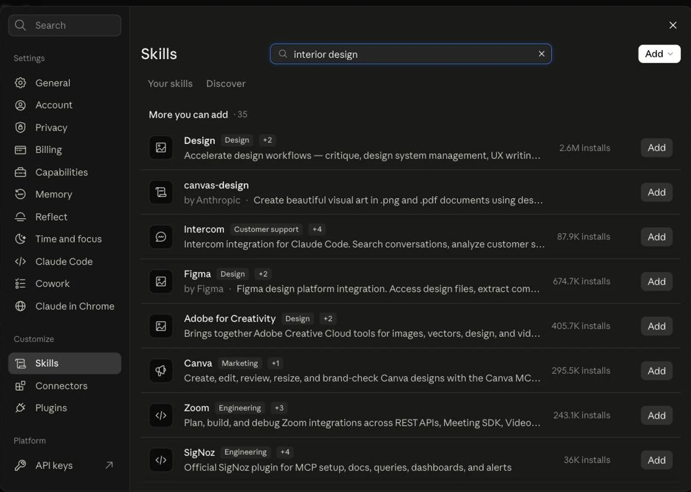
Task: Click the SigNoz code brackets icon
Action: coord(161,460)
